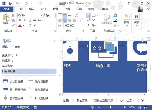Click the 搜索 (Search) link in Shapes panel
This screenshot has height=110, width=152.
pyautogui.click(x=17, y=47)
